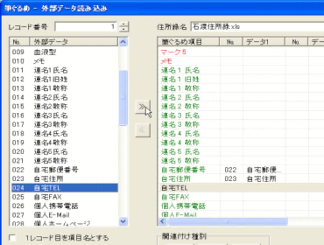Click the 筆ぐるめ項目 column header

188,42
